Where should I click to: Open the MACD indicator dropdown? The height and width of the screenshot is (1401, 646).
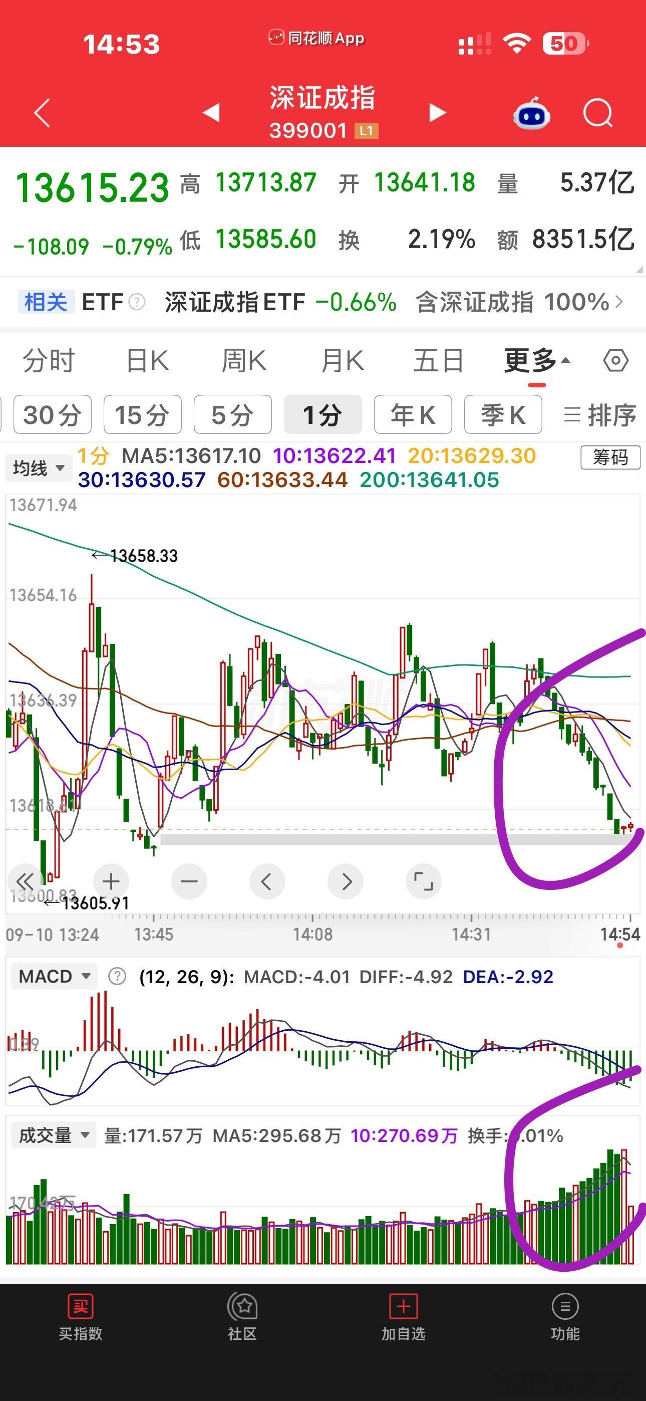[54, 976]
